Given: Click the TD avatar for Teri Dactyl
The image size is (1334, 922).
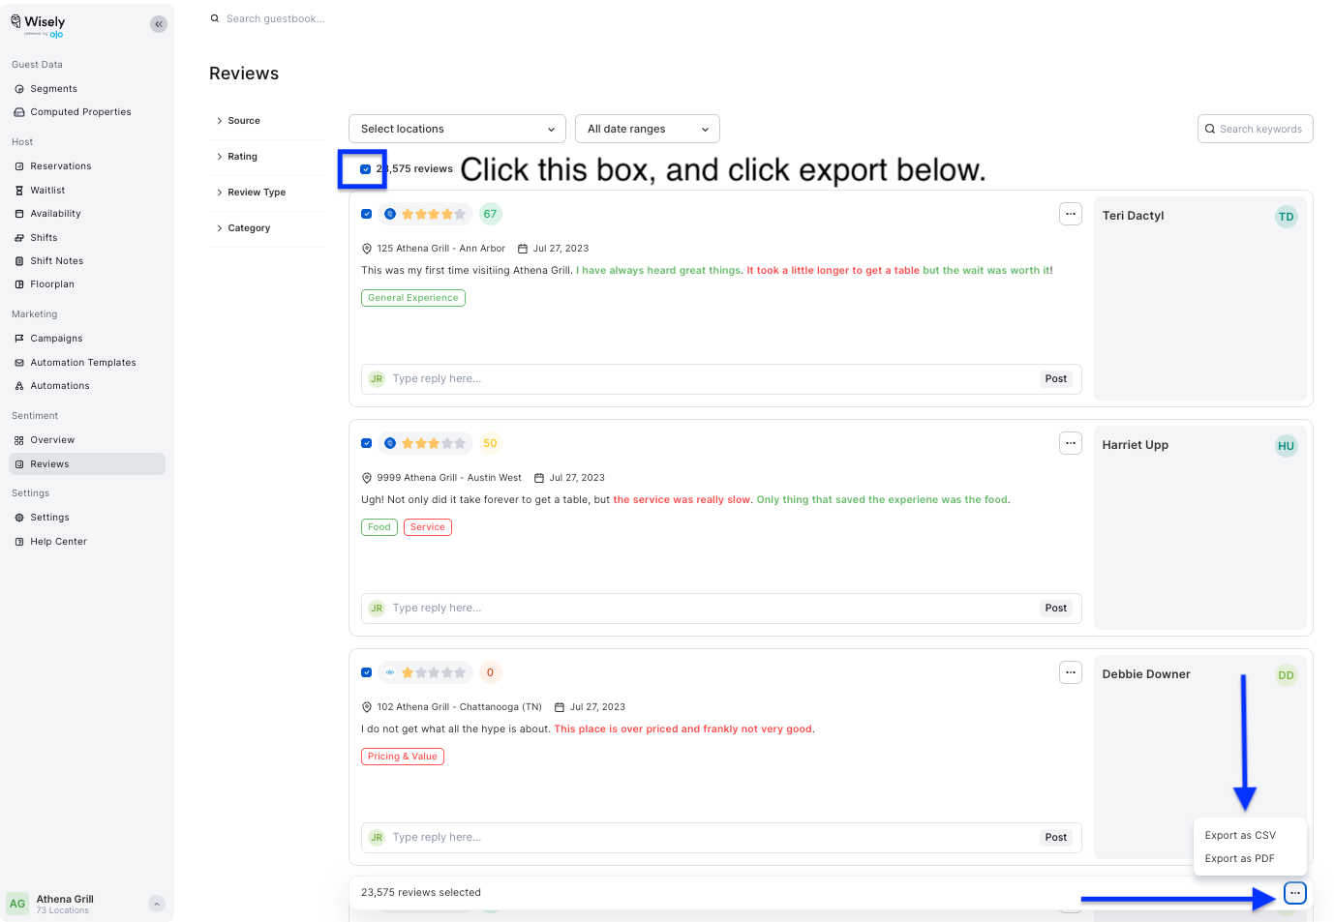Looking at the screenshot, I should [1286, 217].
